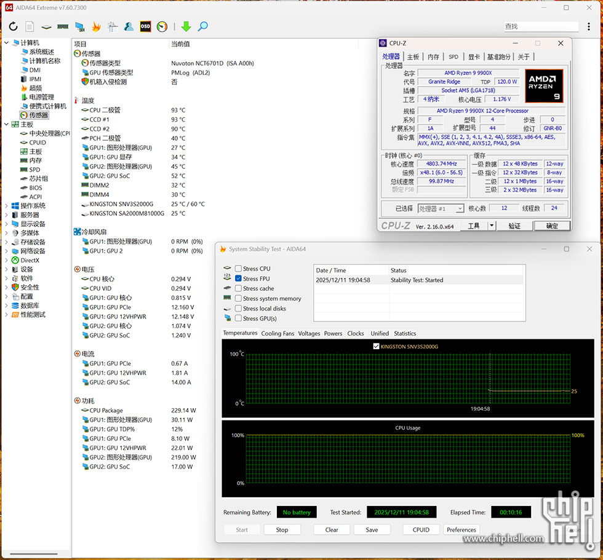This screenshot has height=560, width=603.
Task: Click the Refresh toolbar icon
Action: pos(13,26)
